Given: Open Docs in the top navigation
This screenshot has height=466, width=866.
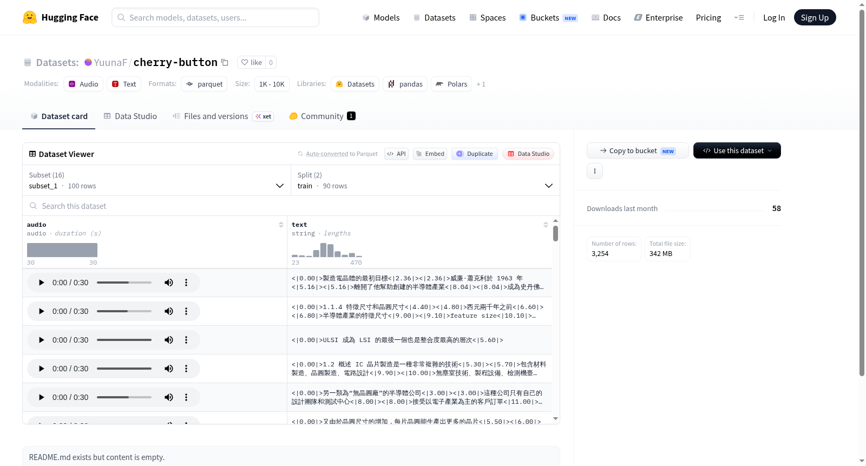Looking at the screenshot, I should pyautogui.click(x=606, y=17).
